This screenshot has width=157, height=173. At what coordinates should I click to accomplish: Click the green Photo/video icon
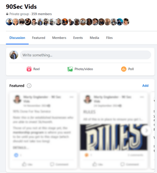pos(70,69)
